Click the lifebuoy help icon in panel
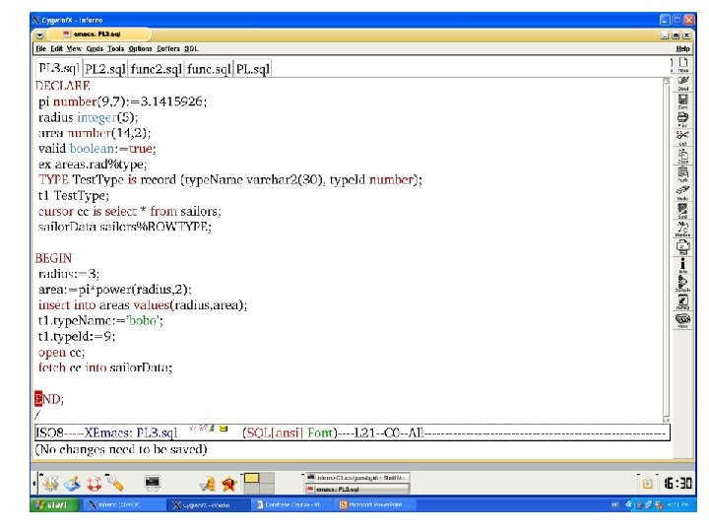Viewport: 709px width, 532px height. 95,484
